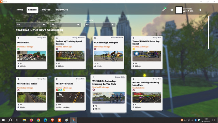
Task: Open the notification center icon
Action: (x=213, y=120)
